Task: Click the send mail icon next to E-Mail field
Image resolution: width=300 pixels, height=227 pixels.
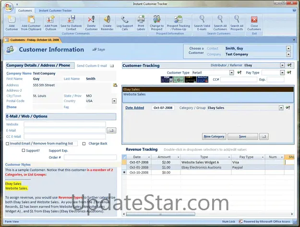Action: point(111,131)
